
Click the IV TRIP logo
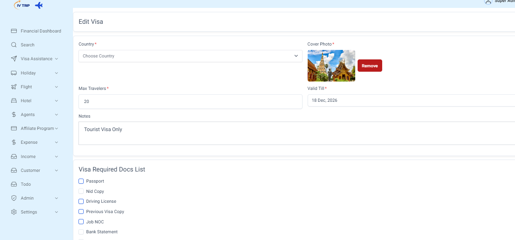click(x=22, y=5)
